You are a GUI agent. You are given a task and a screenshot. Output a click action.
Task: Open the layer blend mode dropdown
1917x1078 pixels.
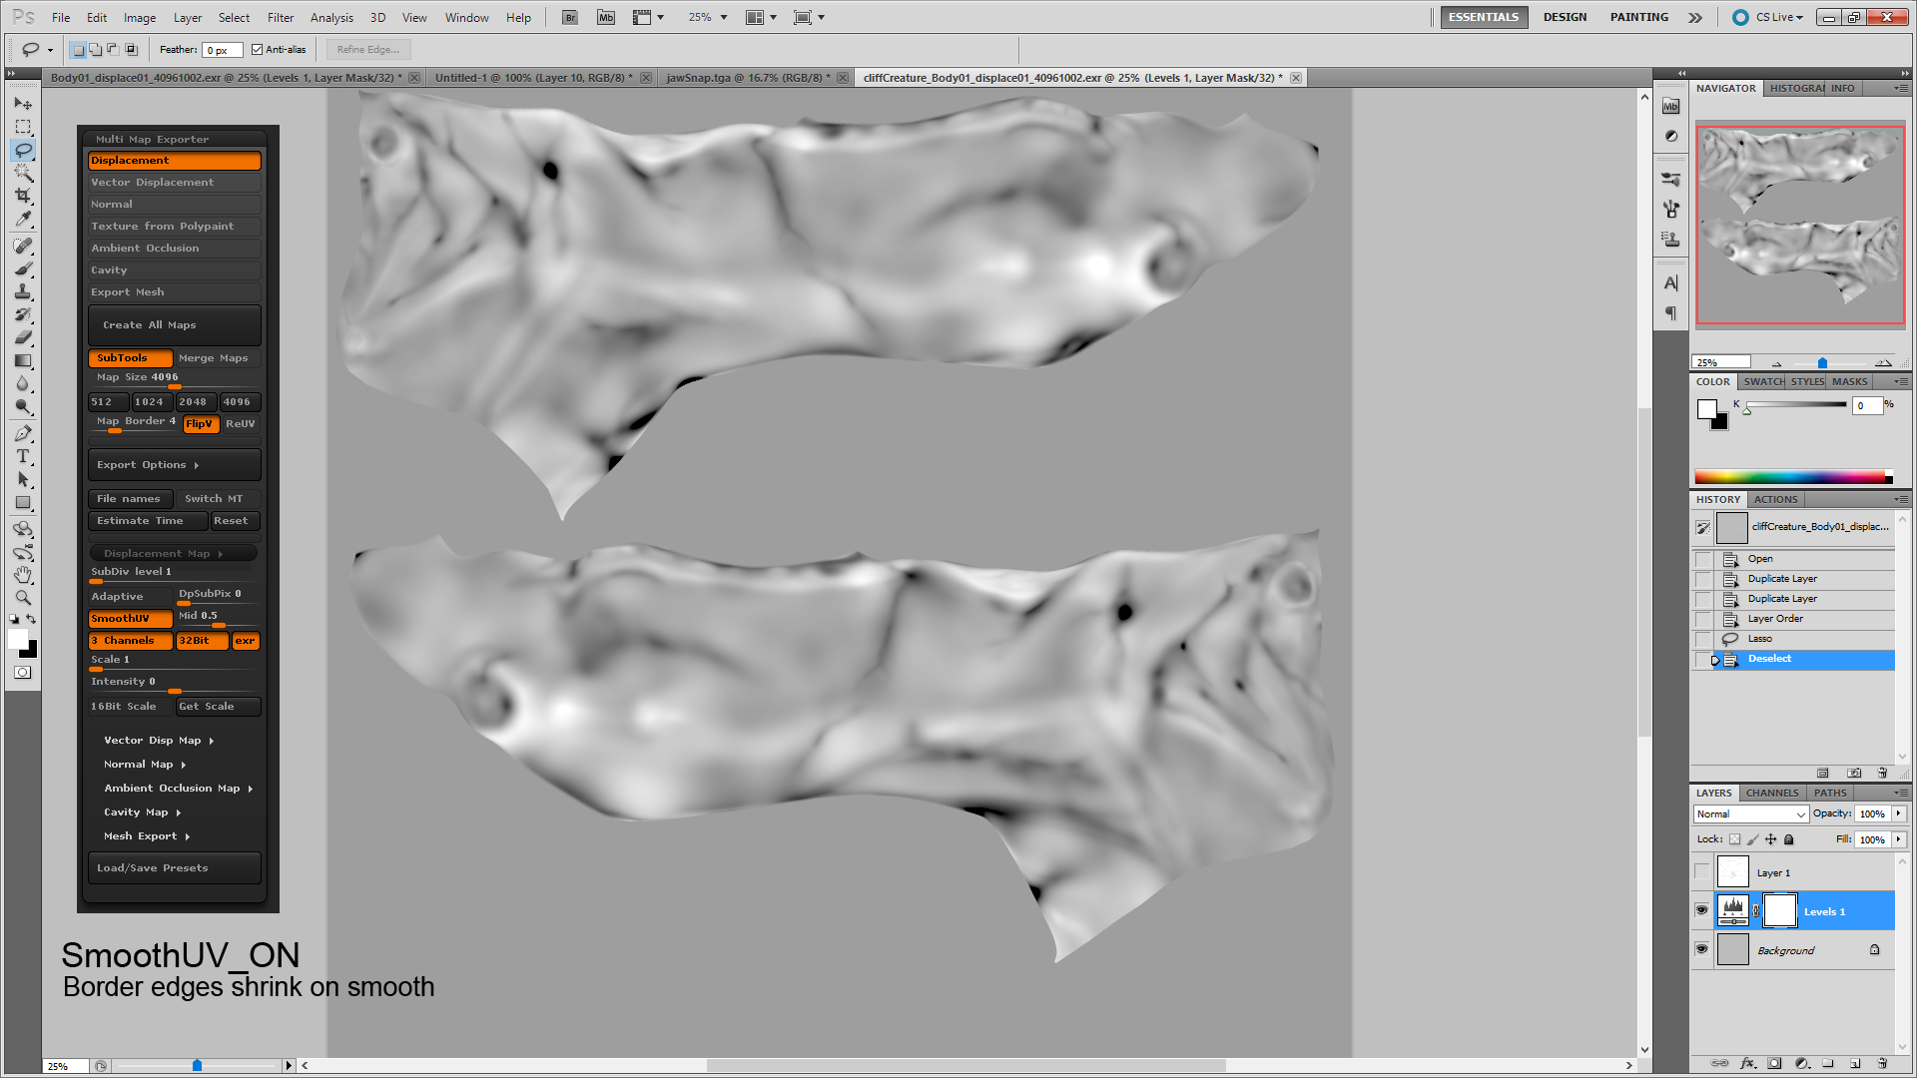(x=1751, y=814)
